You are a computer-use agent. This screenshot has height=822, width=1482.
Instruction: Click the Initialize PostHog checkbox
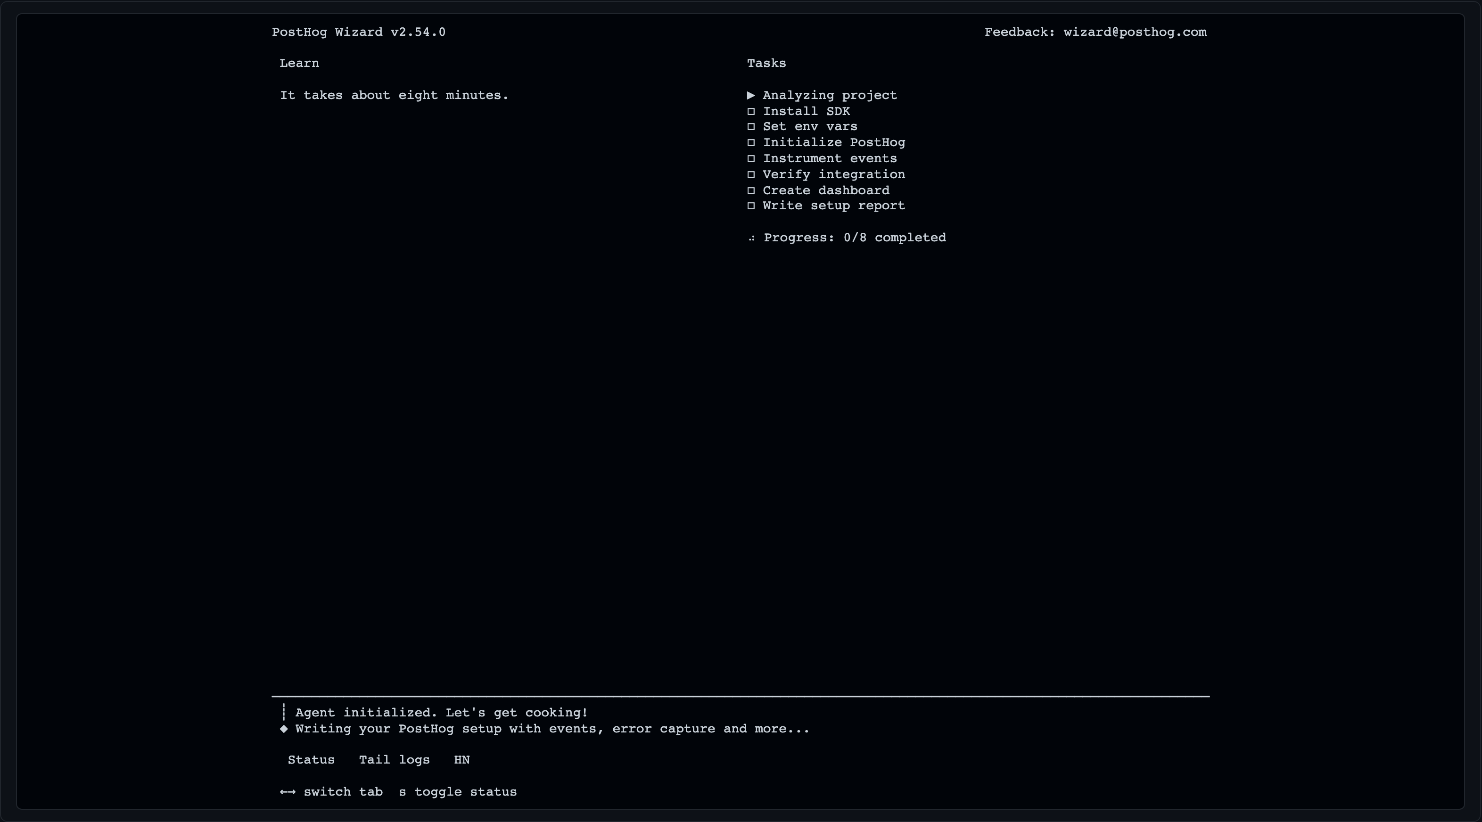751,143
